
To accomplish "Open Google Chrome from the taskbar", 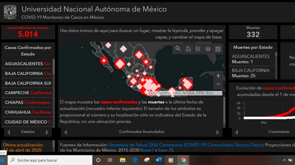I will (x=182, y=160).
